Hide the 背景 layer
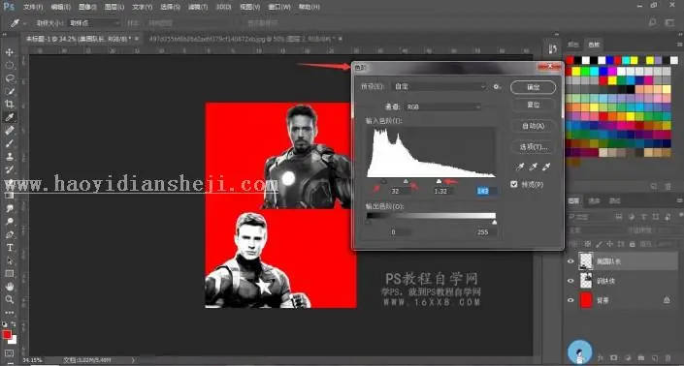Screen dimensions: 684x366 pos(570,300)
